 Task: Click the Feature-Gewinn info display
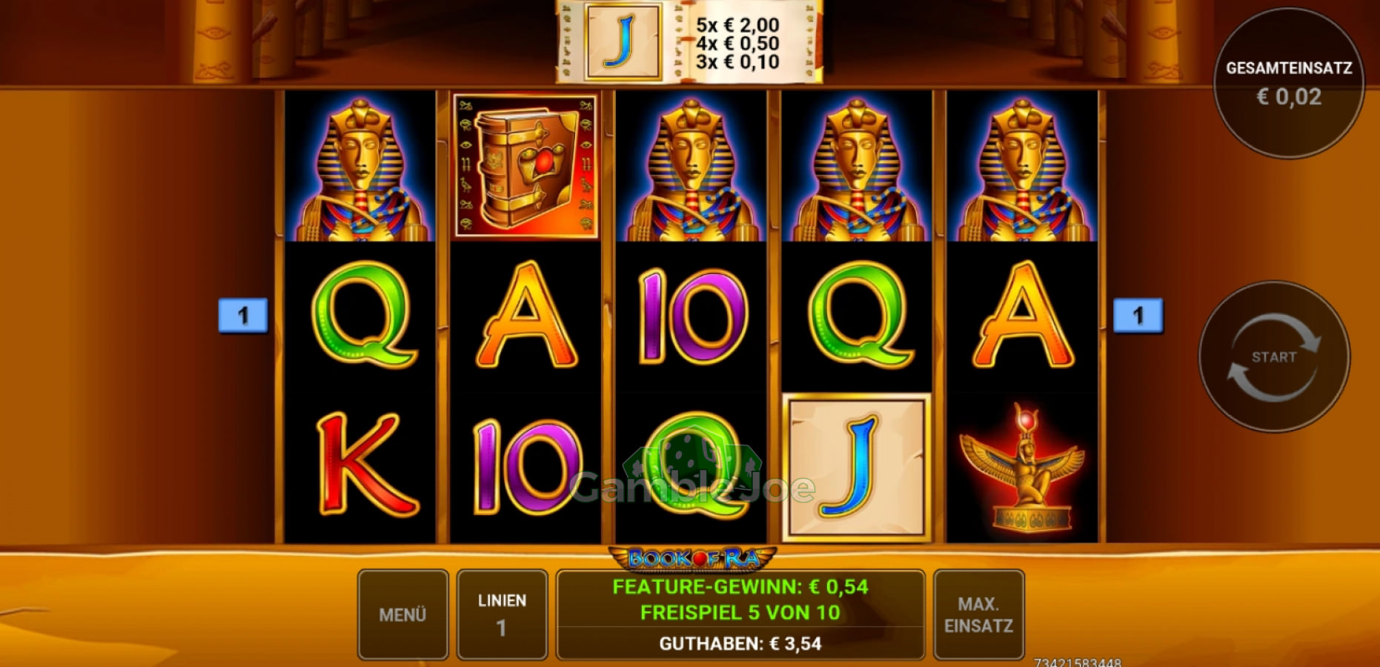tap(740, 587)
